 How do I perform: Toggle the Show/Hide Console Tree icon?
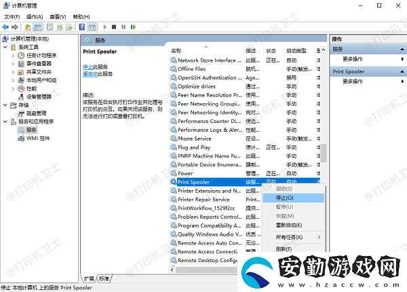click(37, 26)
